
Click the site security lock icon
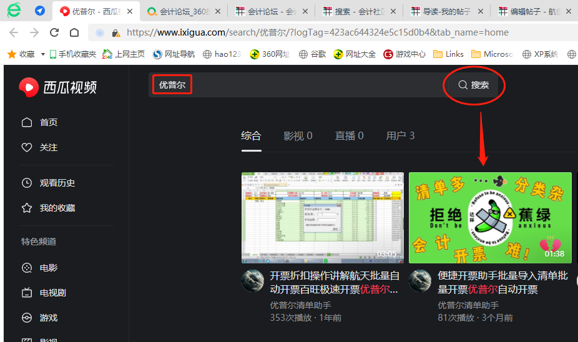click(x=115, y=33)
